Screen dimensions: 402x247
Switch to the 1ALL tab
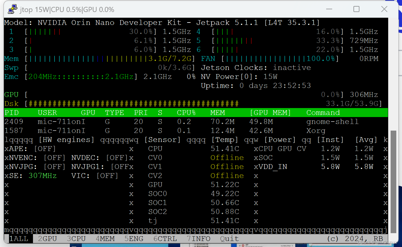19,239
